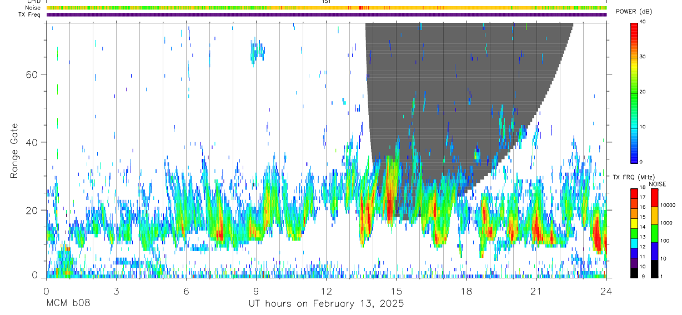Click the UT hours on February 13, 2025 title
This screenshot has height=315, width=682.
[x=326, y=304]
